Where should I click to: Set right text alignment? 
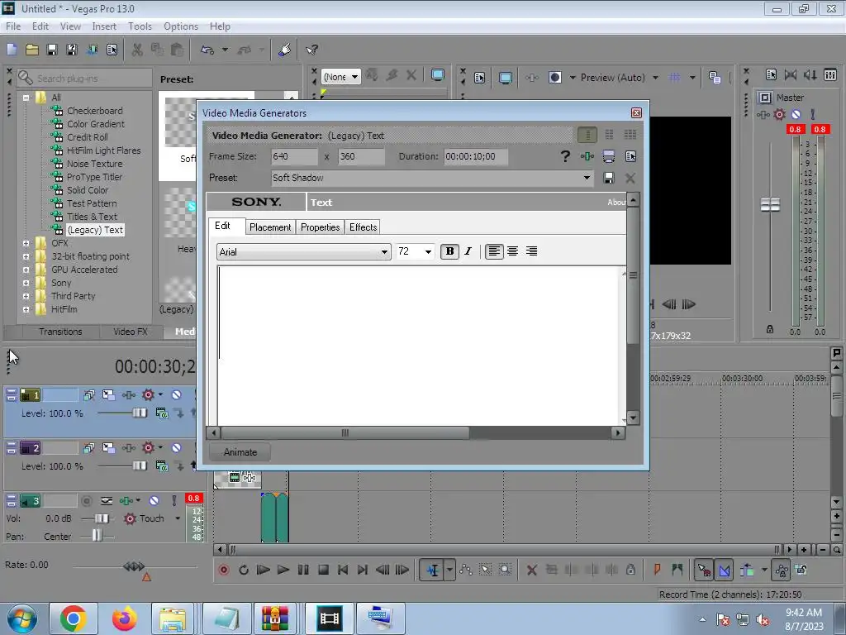pos(531,251)
